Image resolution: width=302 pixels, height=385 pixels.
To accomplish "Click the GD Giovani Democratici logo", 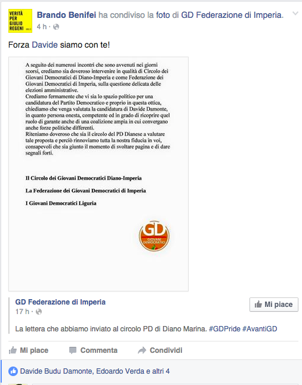I will pyautogui.click(x=154, y=236).
